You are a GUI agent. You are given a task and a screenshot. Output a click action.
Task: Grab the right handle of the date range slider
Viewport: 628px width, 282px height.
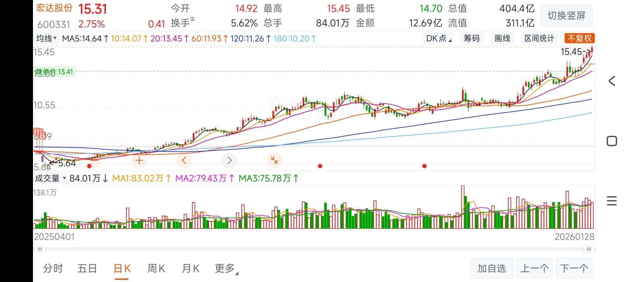click(x=589, y=249)
